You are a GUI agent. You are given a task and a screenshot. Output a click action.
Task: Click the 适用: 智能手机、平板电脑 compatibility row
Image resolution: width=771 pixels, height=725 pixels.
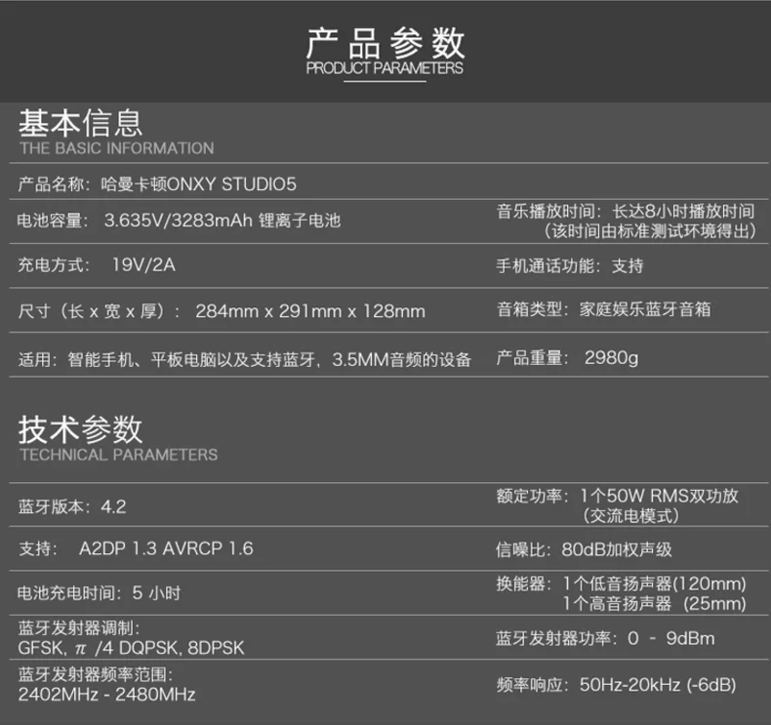coord(245,359)
